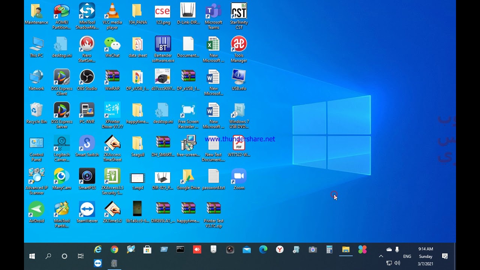This screenshot has height=270, width=480.
Task: Launch Advanced IP Scanner shortcut
Action: click(36, 182)
